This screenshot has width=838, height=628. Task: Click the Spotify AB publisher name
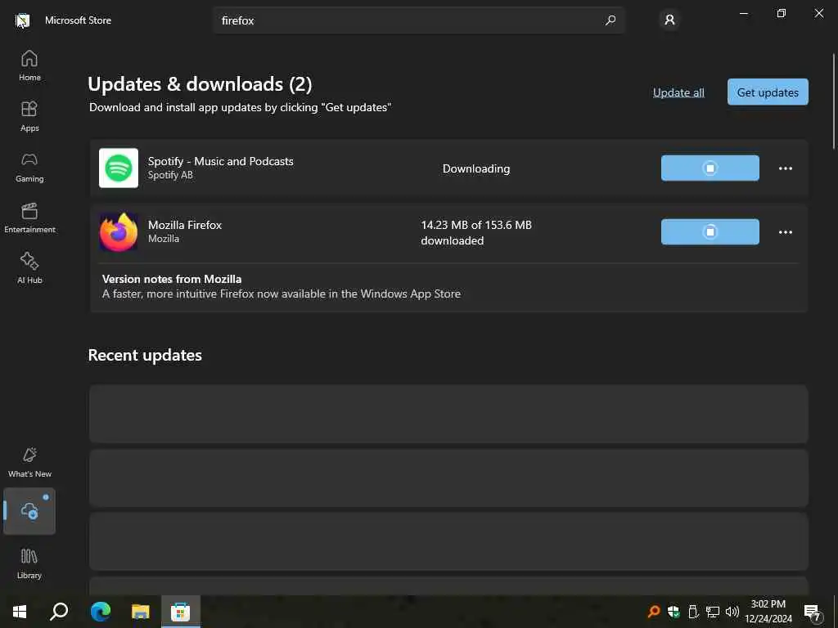pyautogui.click(x=170, y=175)
